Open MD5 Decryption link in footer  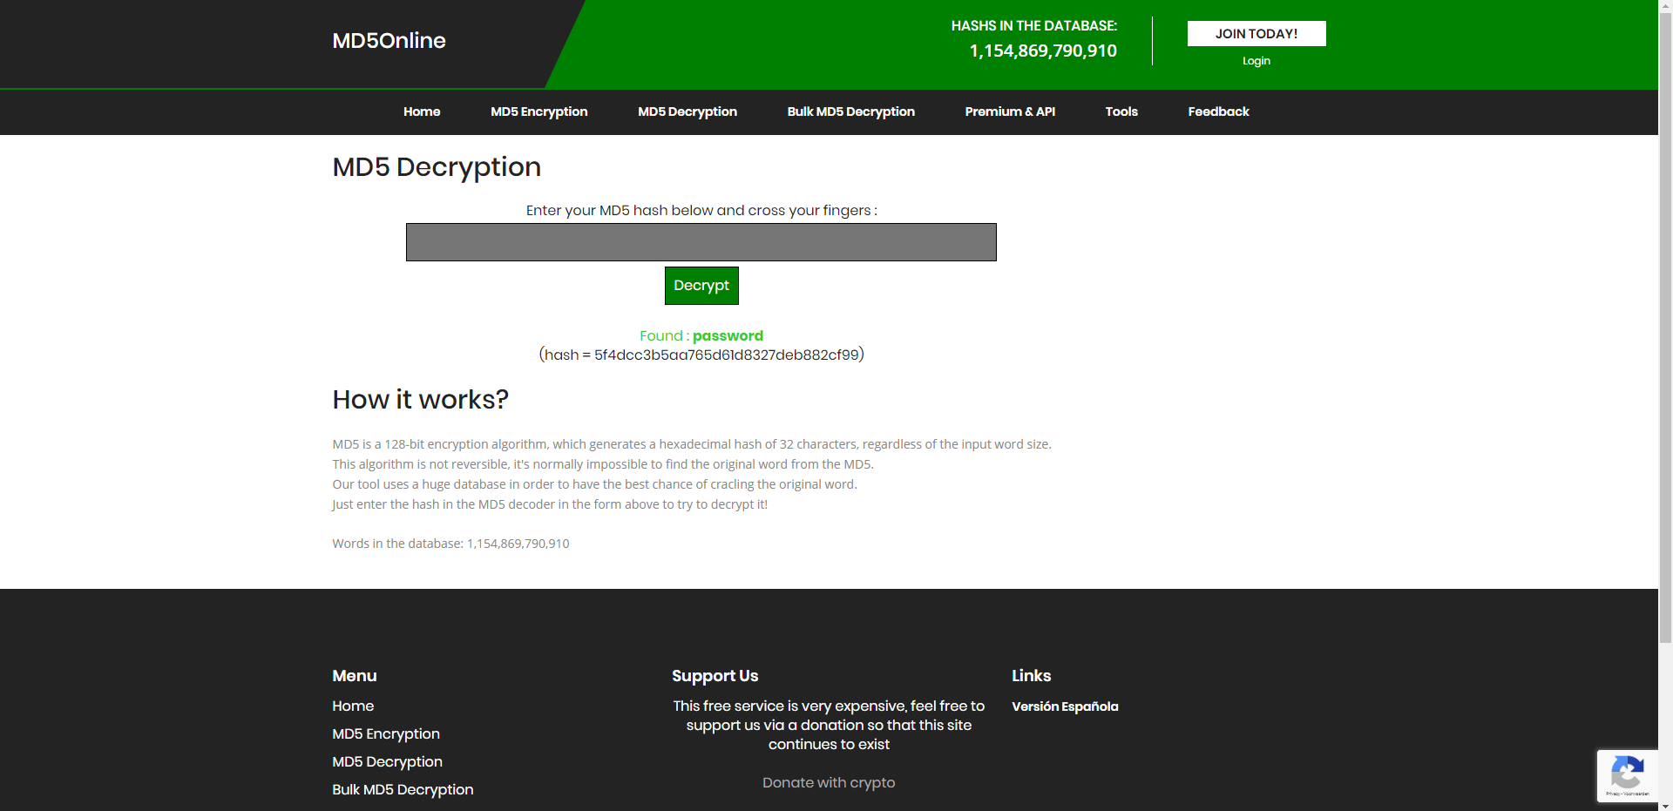[x=387, y=762]
